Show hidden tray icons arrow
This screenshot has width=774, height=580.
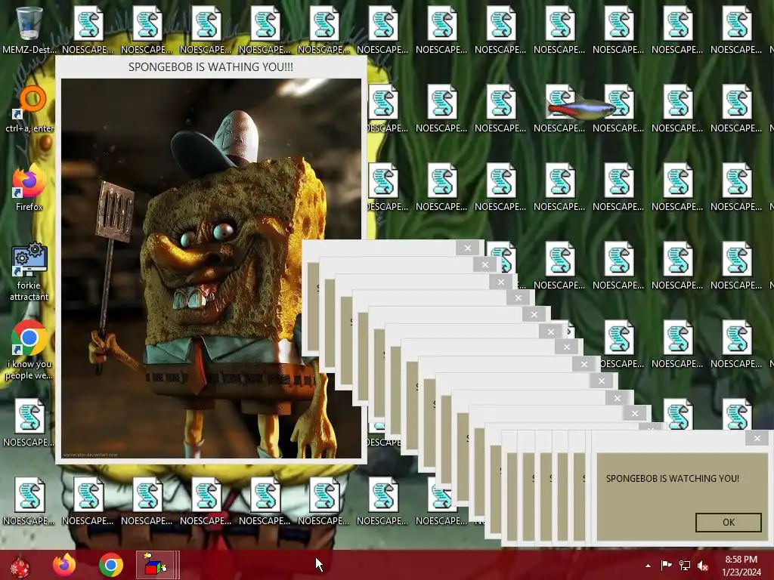coord(648,566)
